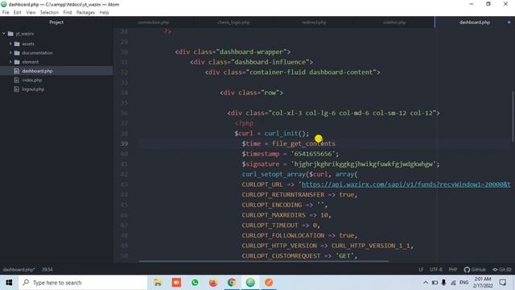This screenshot has width=515, height=290.
Task: Click the CURLOPT_CUSTOMREQUEST line
Action: 299,256
